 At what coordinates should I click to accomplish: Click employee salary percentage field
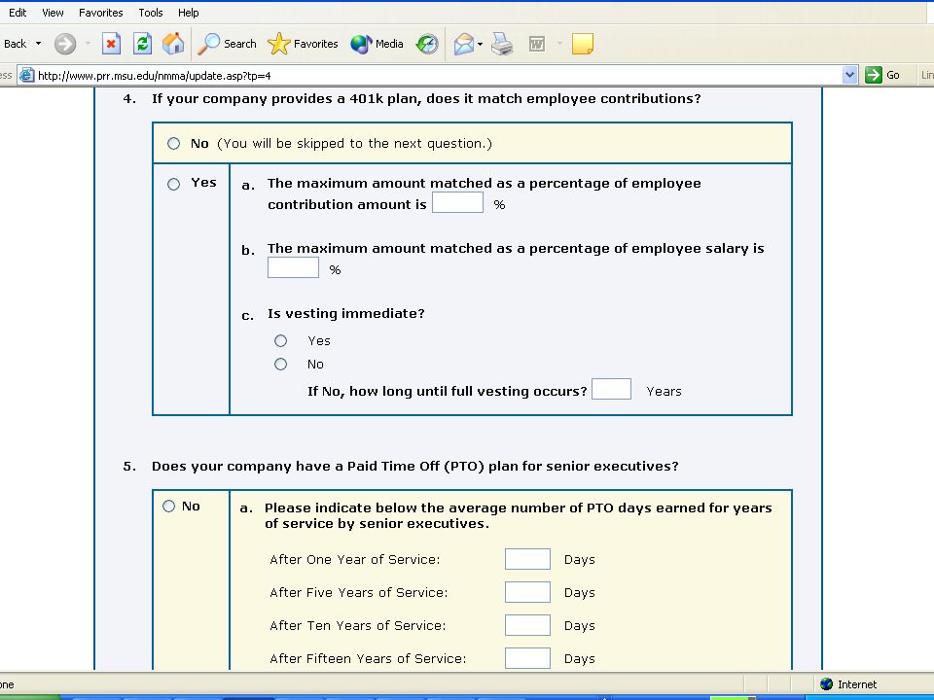[293, 268]
